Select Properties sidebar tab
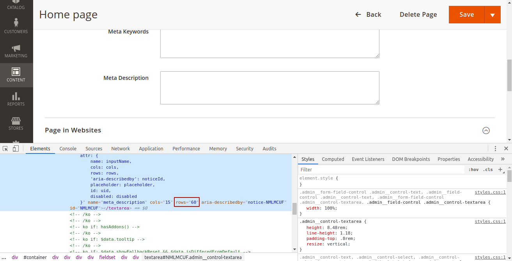This screenshot has width=512, height=261. (x=449, y=159)
